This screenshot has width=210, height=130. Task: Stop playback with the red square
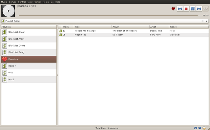pos(186,9)
